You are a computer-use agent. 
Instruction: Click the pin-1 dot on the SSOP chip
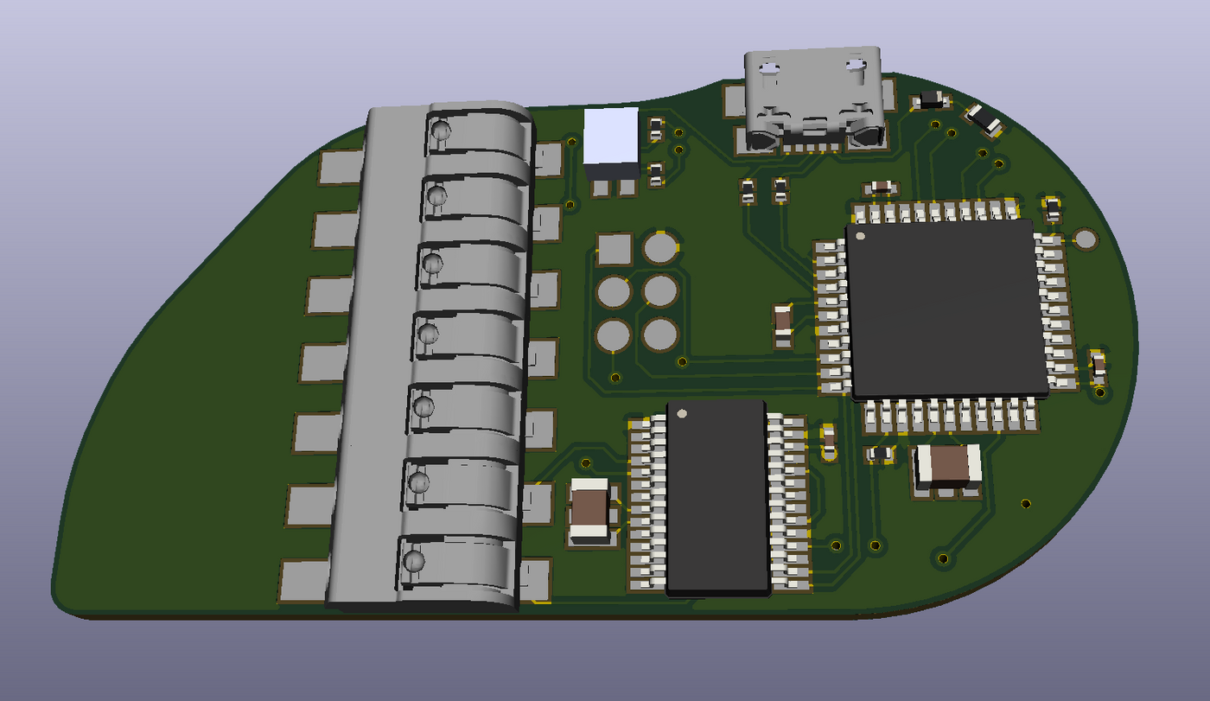(683, 413)
